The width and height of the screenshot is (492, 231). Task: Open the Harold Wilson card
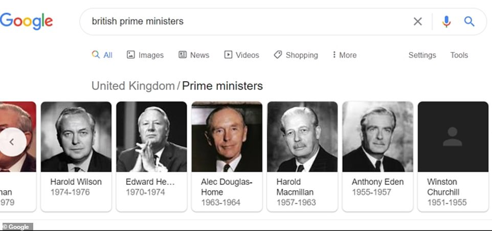pyautogui.click(x=76, y=156)
